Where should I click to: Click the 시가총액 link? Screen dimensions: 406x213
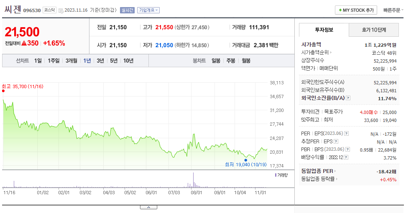click(x=311, y=44)
